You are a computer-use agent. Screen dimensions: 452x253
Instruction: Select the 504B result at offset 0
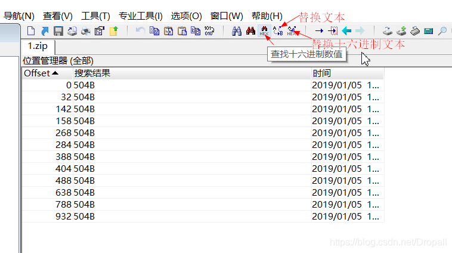[x=84, y=85]
